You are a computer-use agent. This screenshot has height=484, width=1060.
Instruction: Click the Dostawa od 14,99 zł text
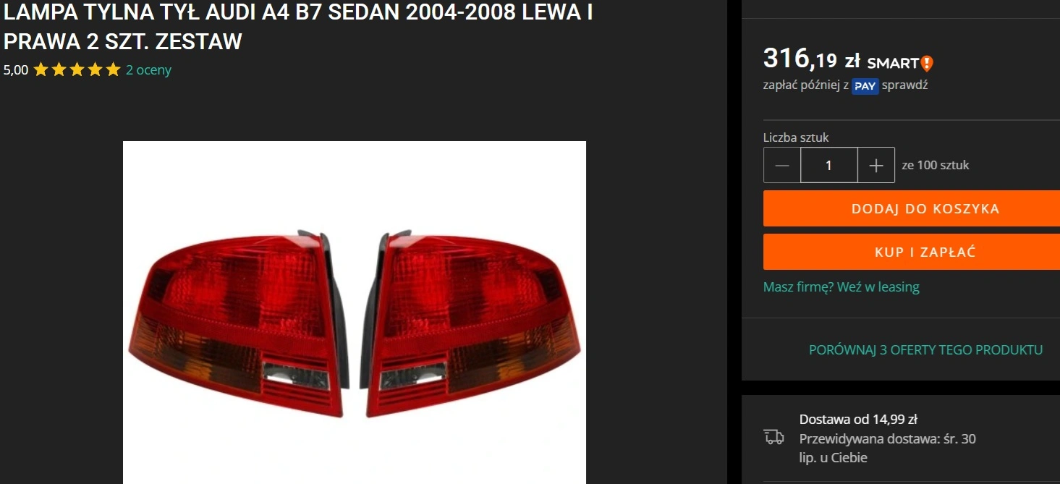point(858,420)
